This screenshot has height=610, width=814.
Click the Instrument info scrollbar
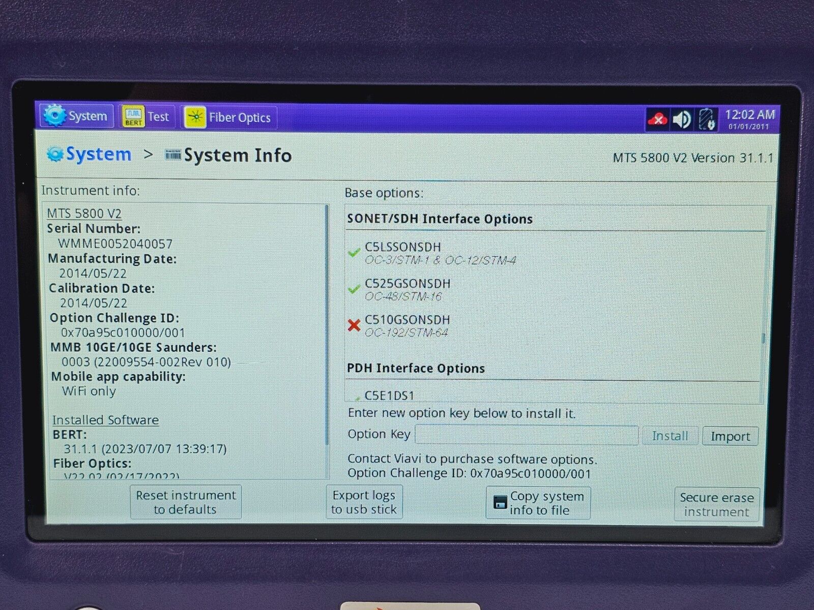(x=327, y=325)
